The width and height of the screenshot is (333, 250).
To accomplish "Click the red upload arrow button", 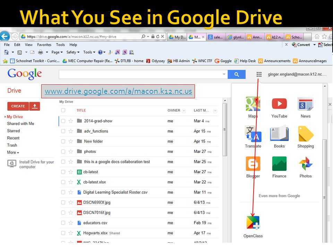I will [35, 106].
